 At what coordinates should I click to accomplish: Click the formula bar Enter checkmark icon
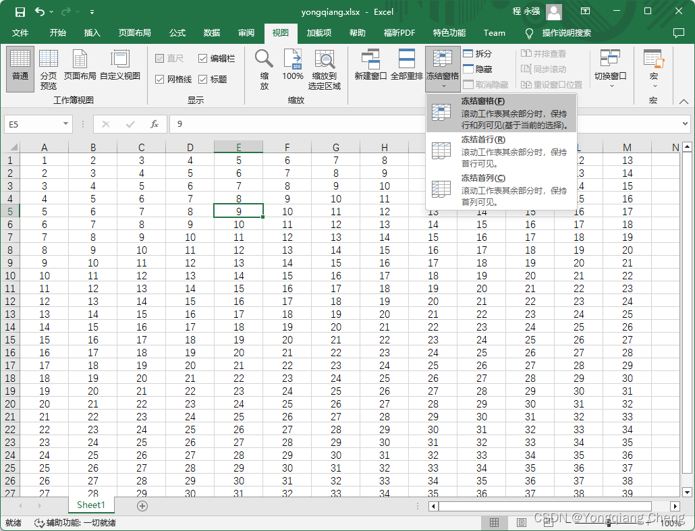click(130, 124)
